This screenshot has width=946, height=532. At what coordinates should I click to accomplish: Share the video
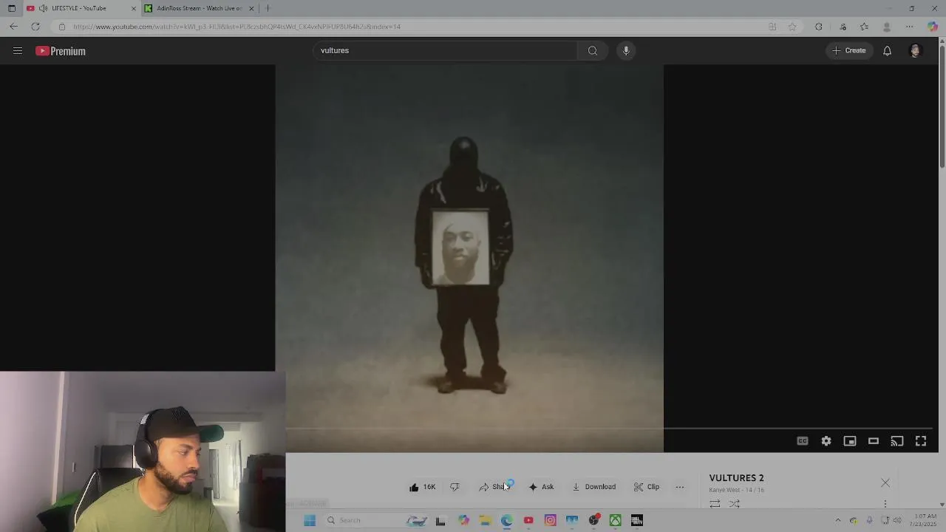494,487
